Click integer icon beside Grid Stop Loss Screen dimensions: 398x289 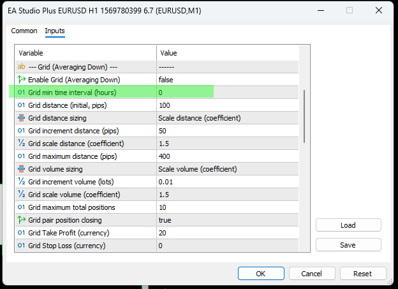(x=21, y=246)
